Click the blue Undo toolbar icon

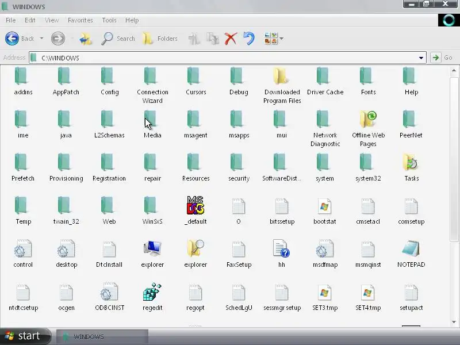point(249,39)
